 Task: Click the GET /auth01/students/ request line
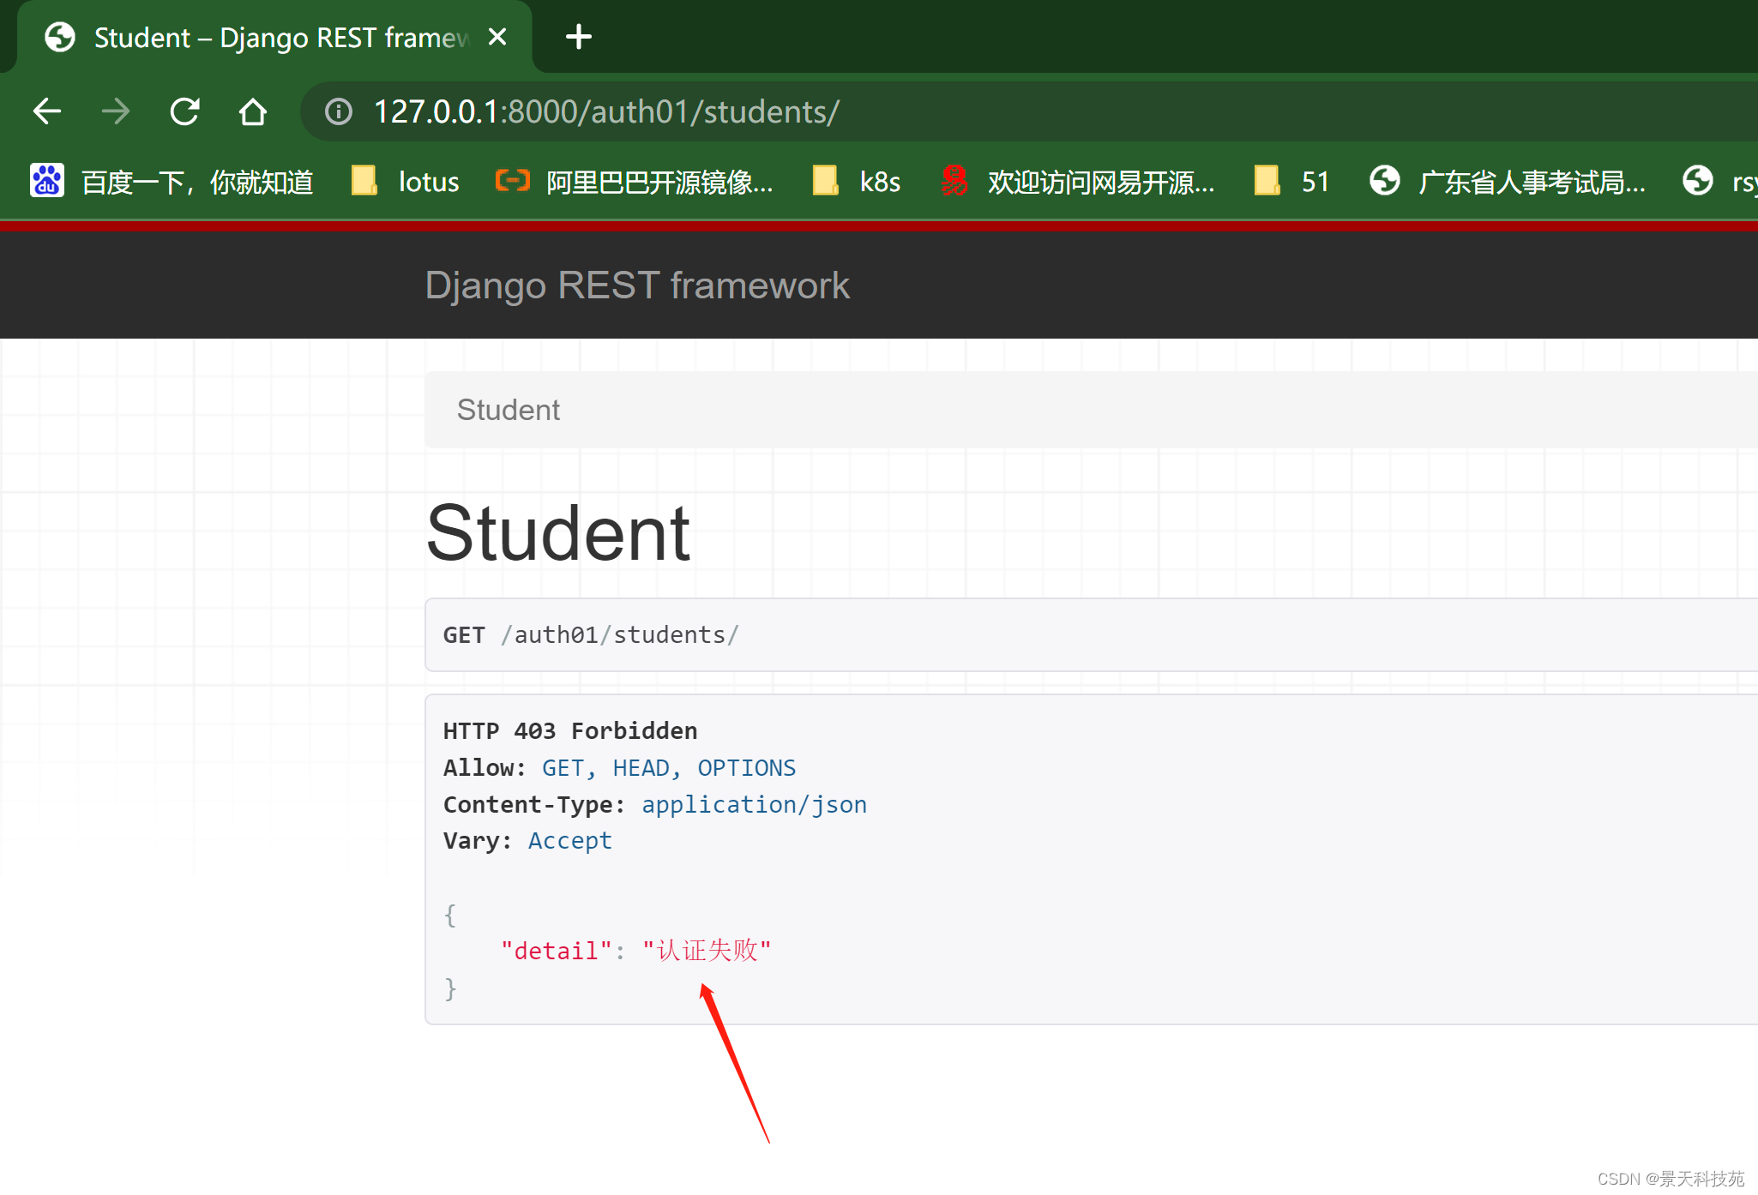coord(591,635)
